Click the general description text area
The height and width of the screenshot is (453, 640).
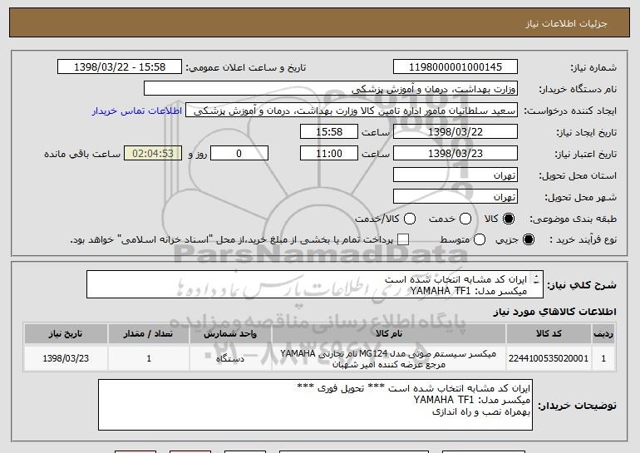tap(315, 284)
